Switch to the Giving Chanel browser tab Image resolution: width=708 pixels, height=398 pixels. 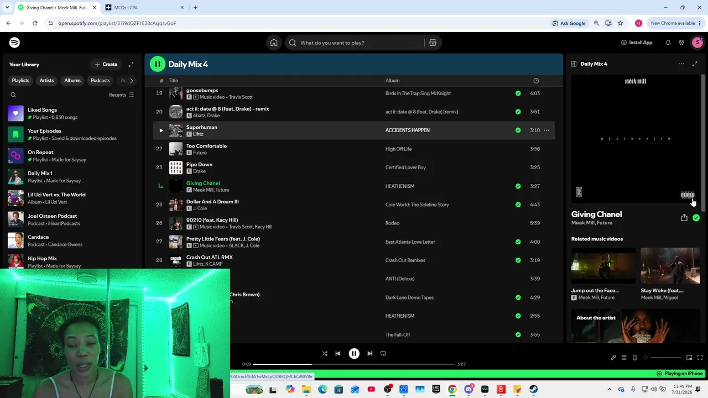coord(56,8)
